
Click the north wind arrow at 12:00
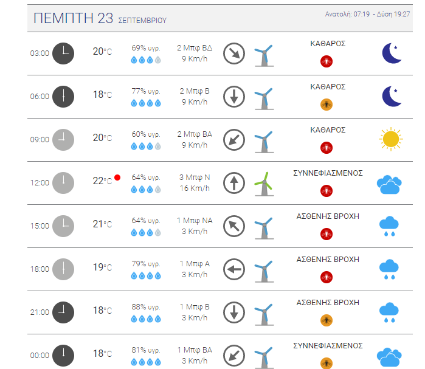coord(234,183)
